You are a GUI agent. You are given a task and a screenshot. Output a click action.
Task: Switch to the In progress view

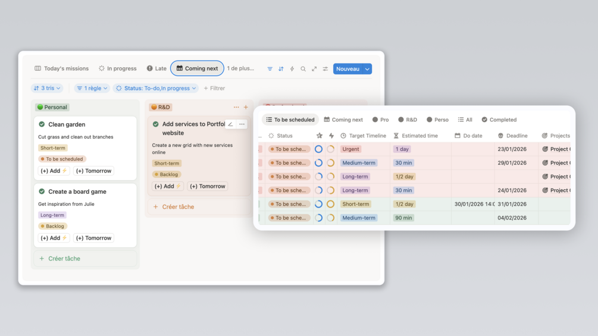117,68
